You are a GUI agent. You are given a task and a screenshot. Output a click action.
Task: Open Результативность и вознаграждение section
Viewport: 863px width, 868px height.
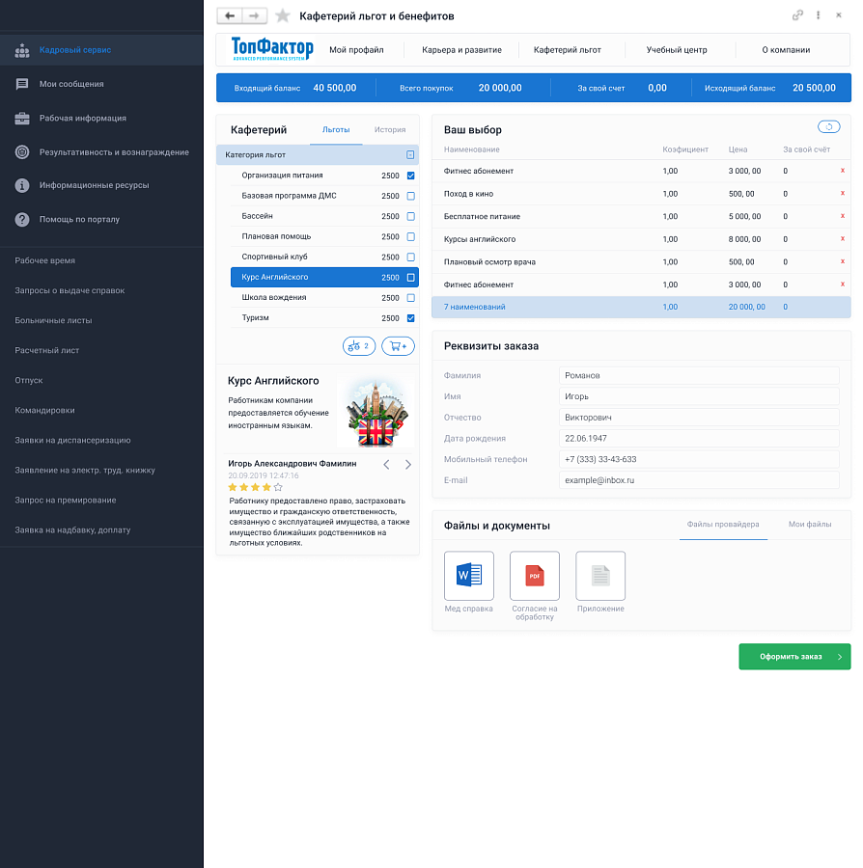pyautogui.click(x=101, y=152)
